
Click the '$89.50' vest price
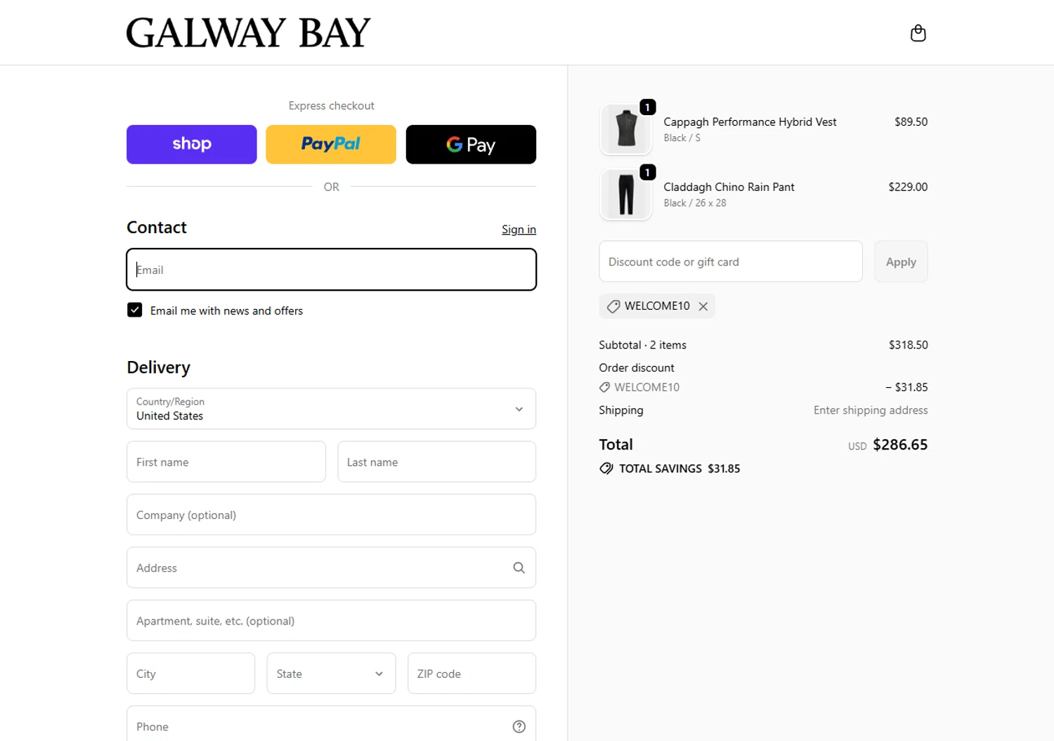pyautogui.click(x=911, y=122)
